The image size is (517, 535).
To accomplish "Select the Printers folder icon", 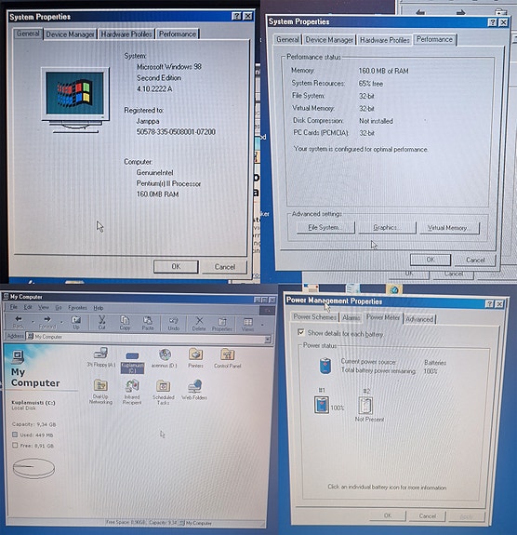I will [x=196, y=357].
